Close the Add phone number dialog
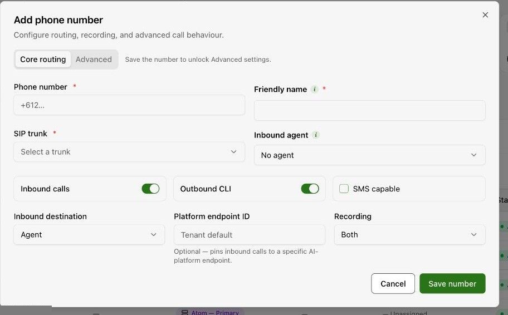 pos(485,15)
